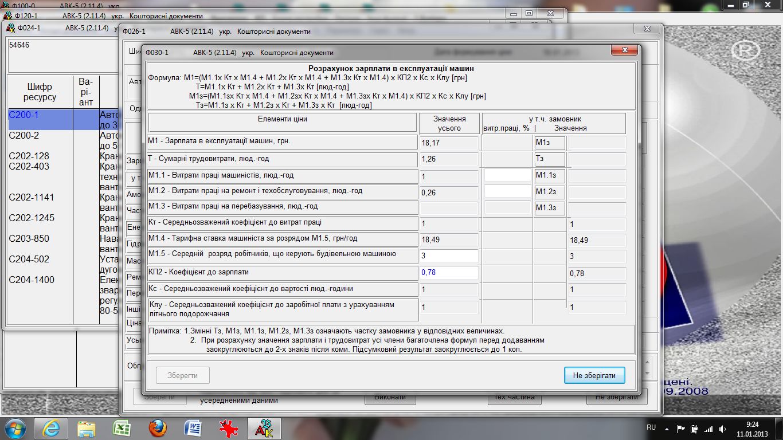Click the network signal tray icon
The width and height of the screenshot is (783, 440).
[709, 429]
